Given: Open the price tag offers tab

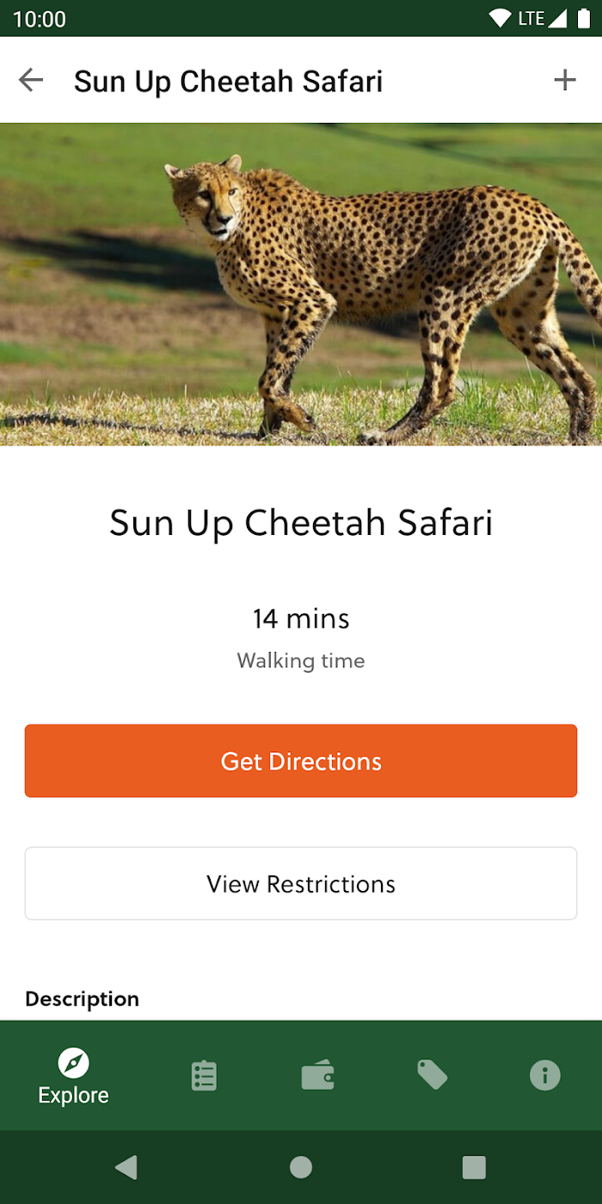Looking at the screenshot, I should 432,1074.
